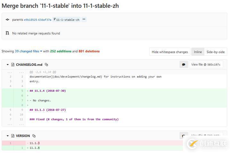Screen dimensions: 230x153
Task: Toggle comments on CHANGELOG.md diff
Action: pyautogui.click(x=184, y=64)
